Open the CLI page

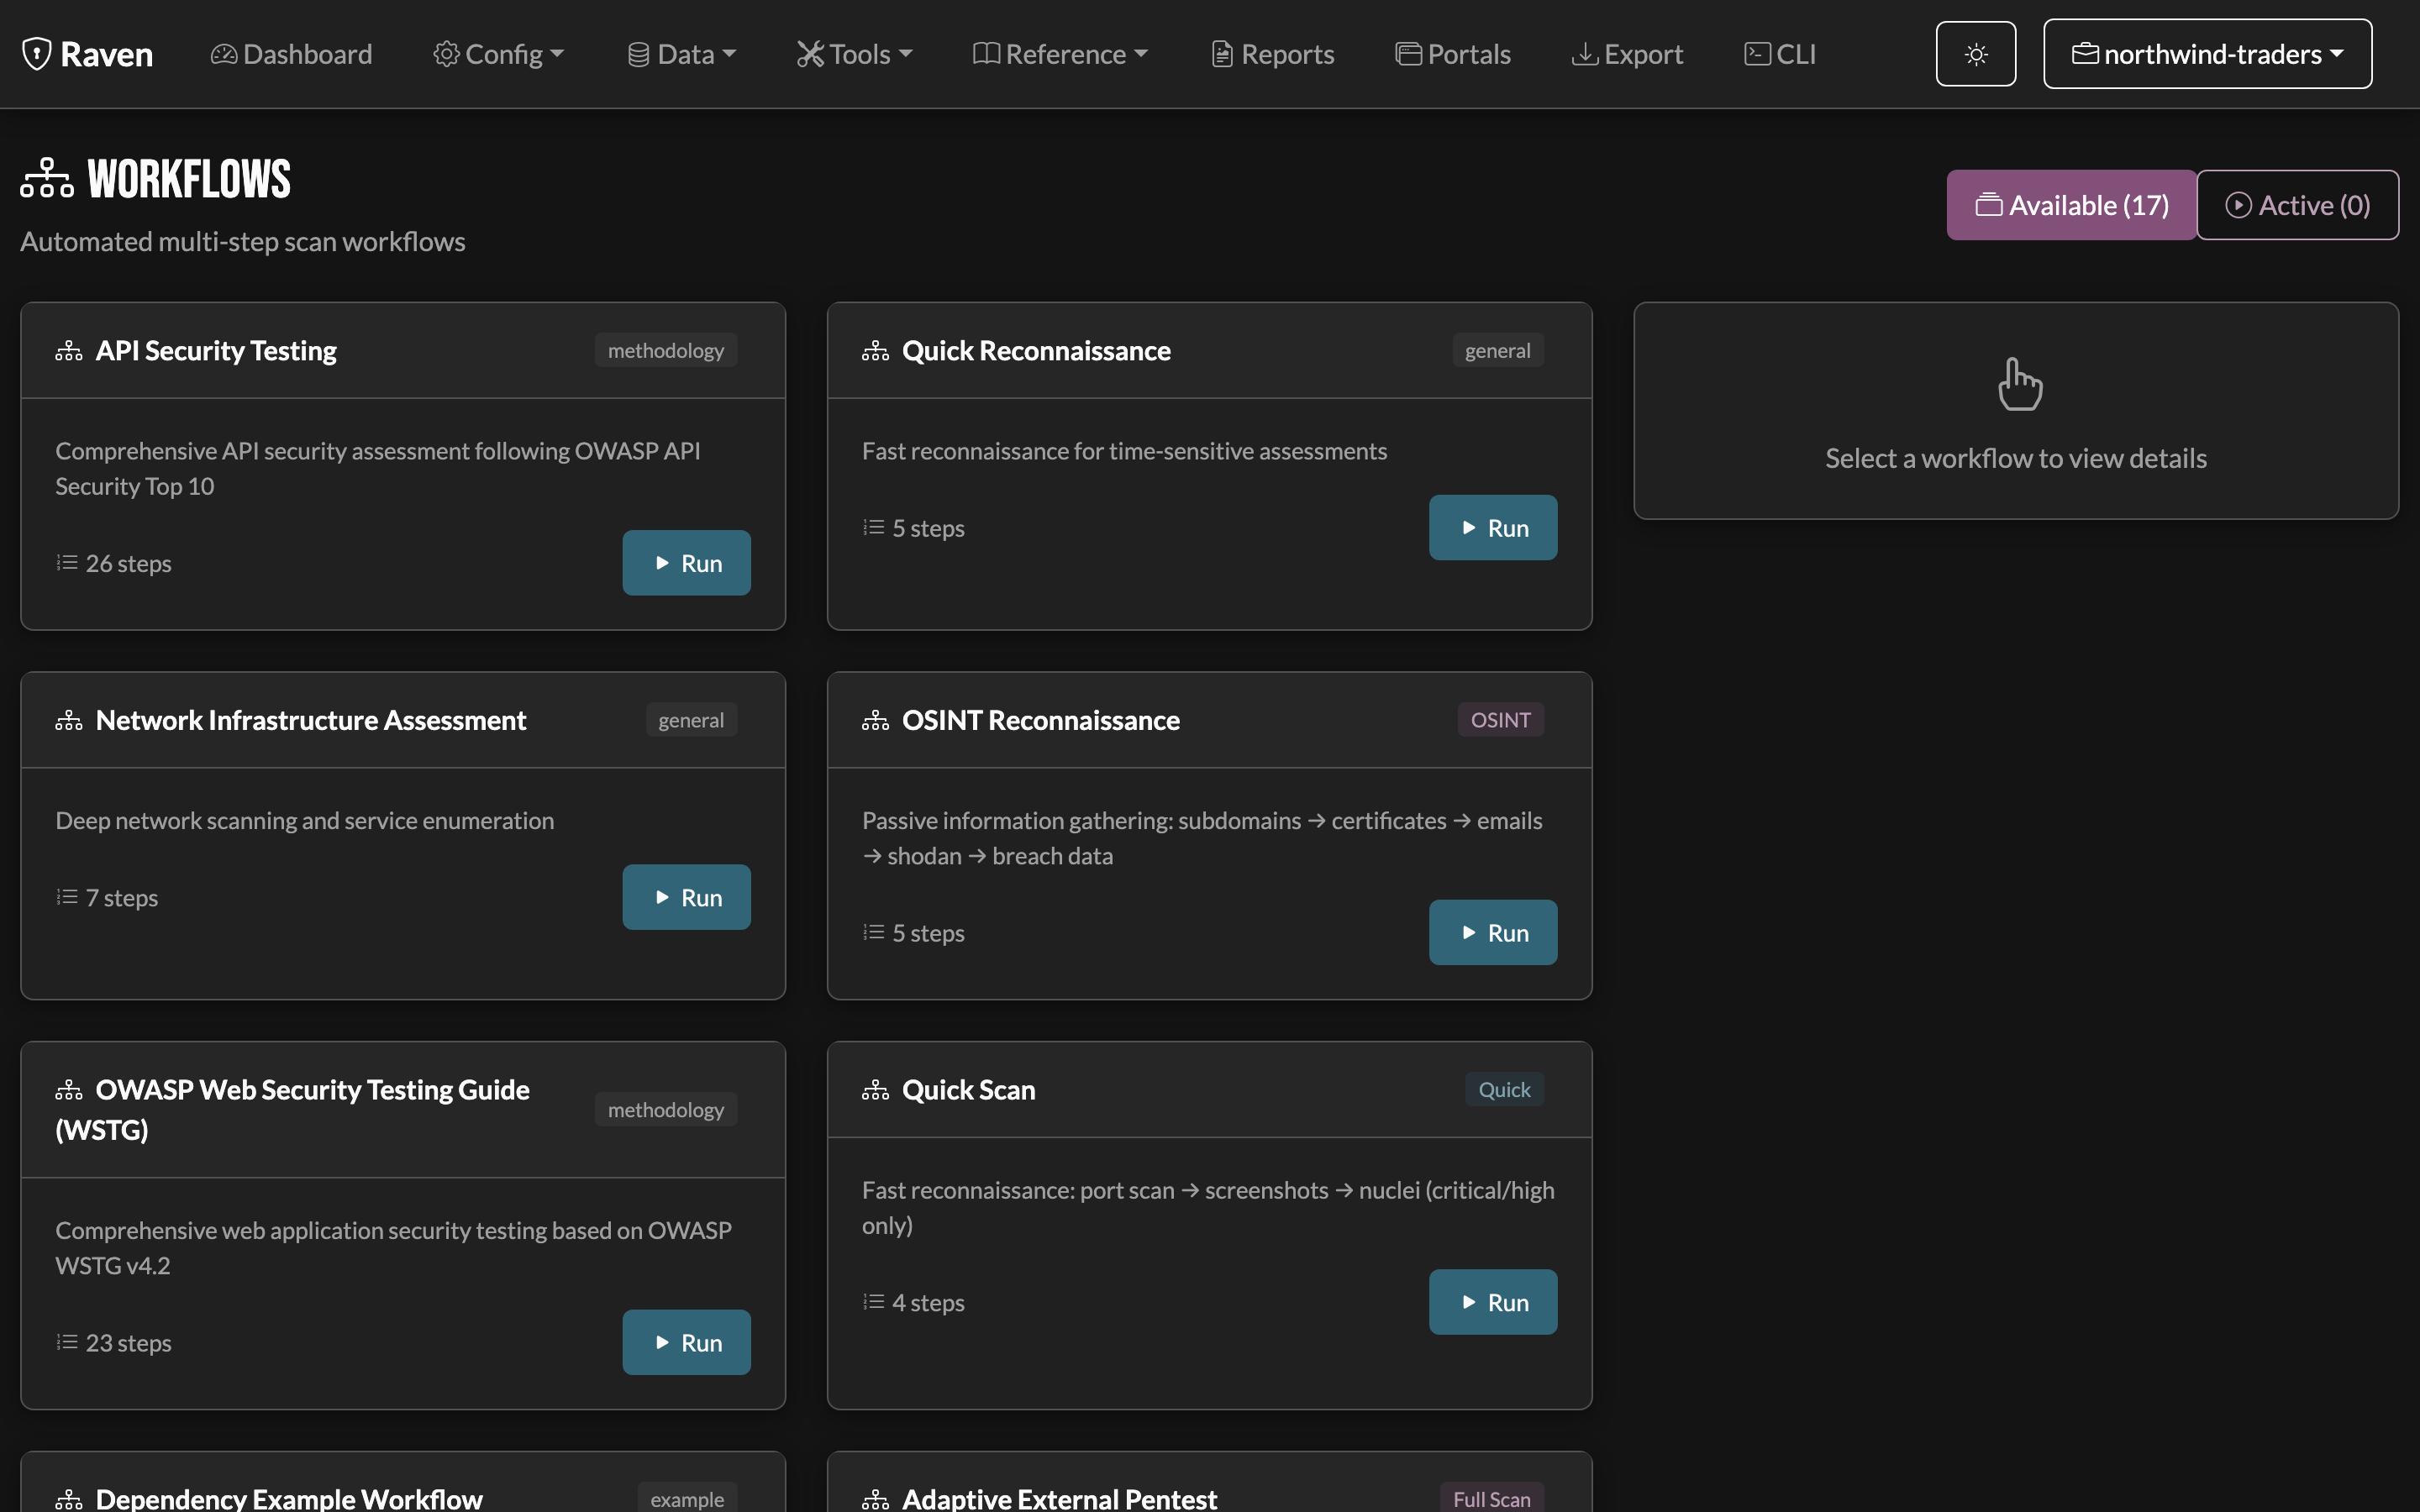pos(1780,54)
